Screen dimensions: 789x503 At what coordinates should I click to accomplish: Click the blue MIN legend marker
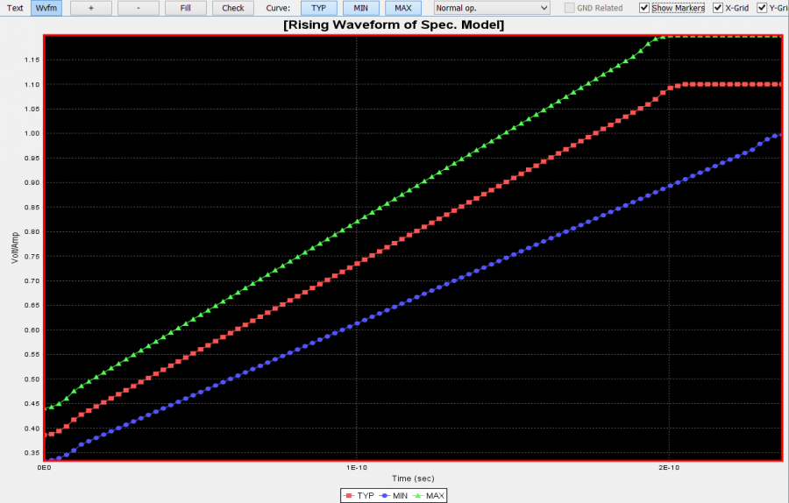pos(387,496)
